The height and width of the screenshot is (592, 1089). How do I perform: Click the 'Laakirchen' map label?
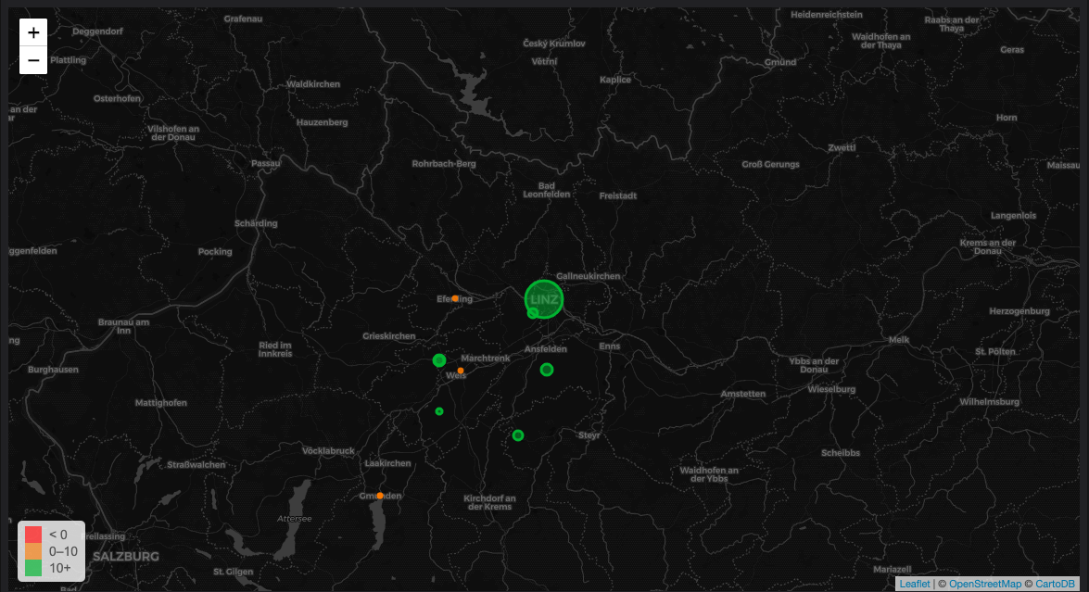coord(388,463)
